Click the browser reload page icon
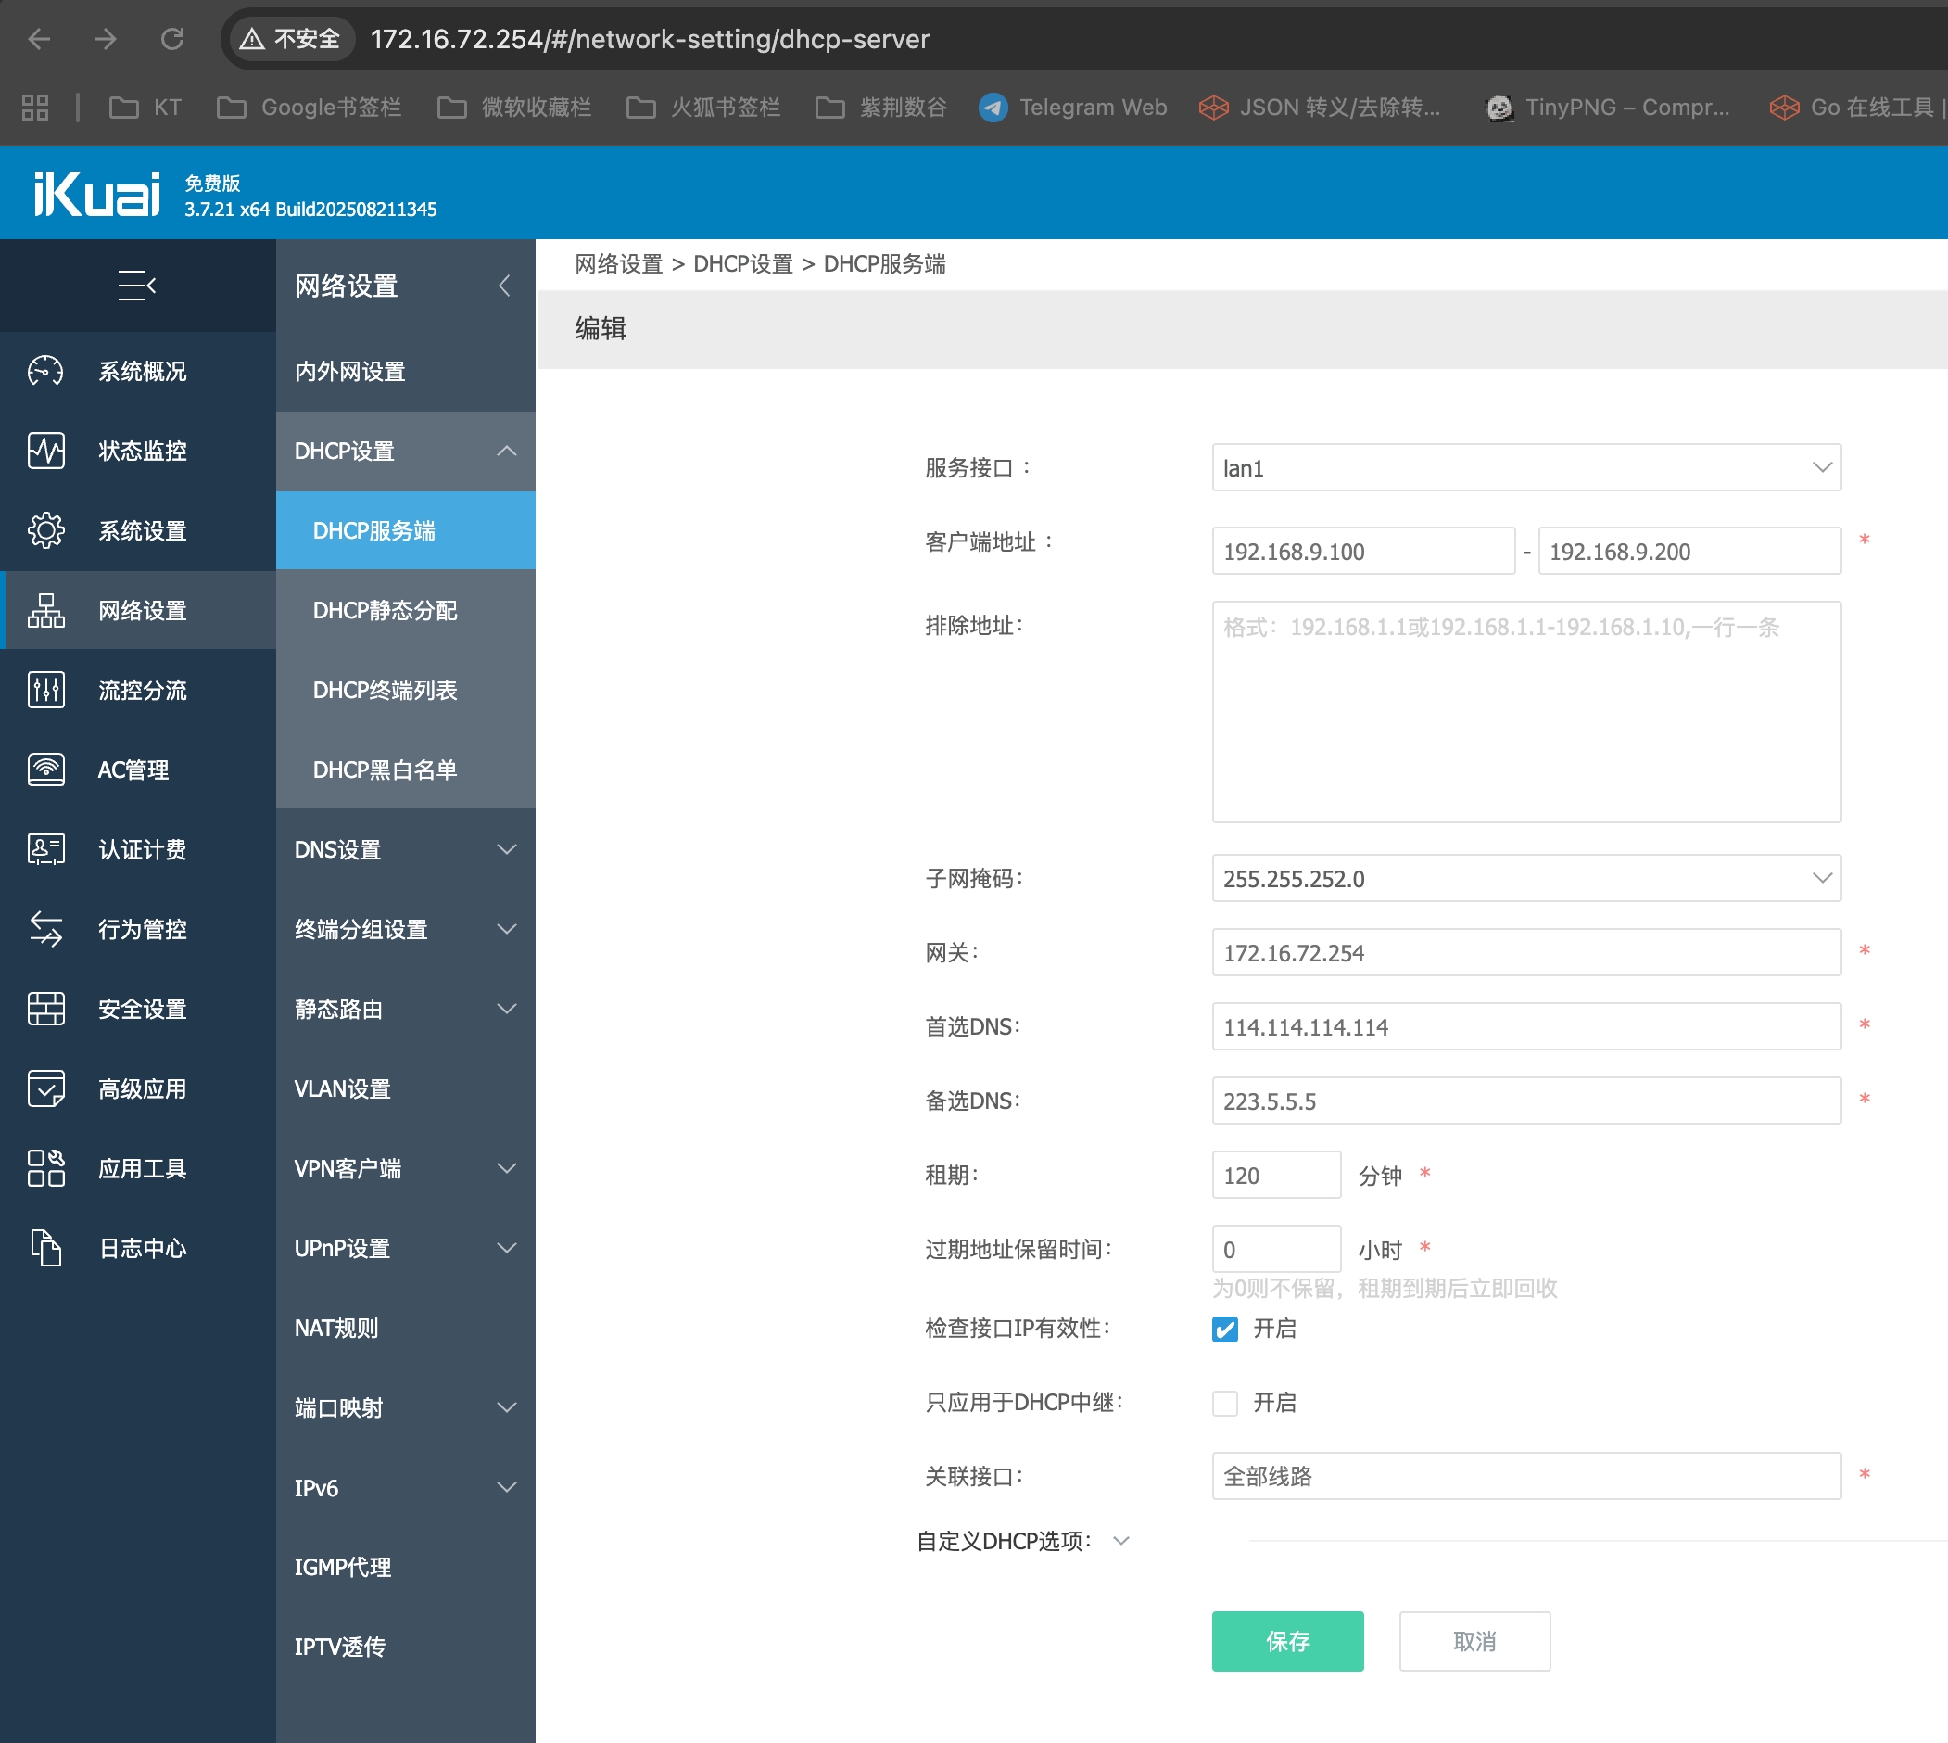 (x=172, y=39)
